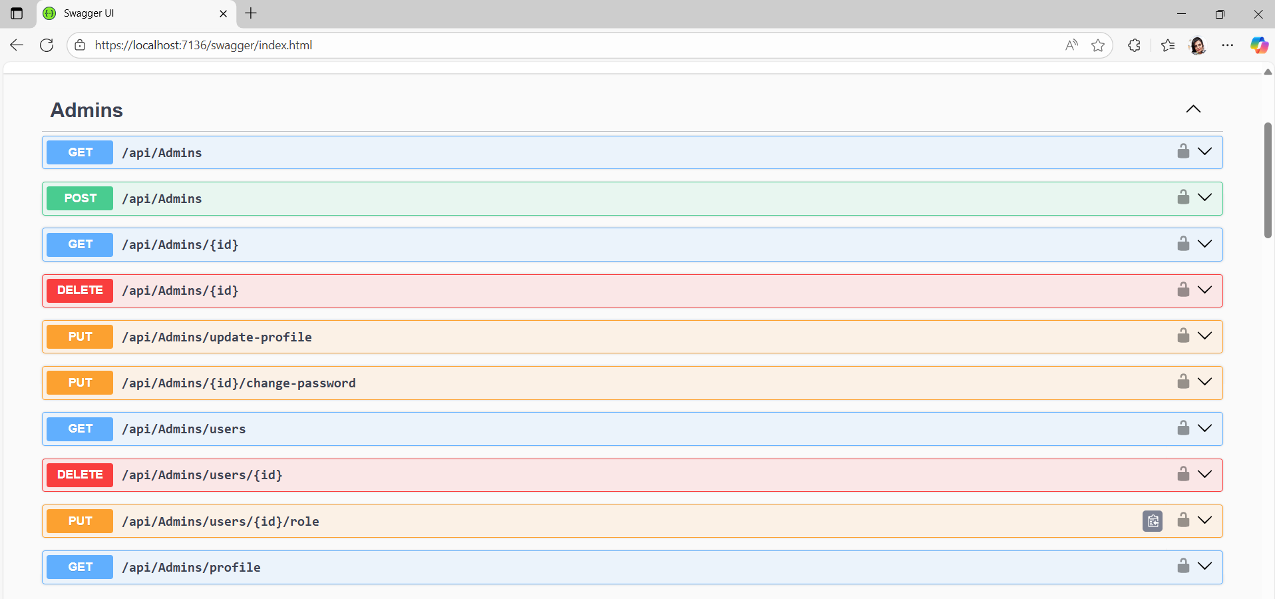Click the vertical page scrollbar thumb

1268,180
